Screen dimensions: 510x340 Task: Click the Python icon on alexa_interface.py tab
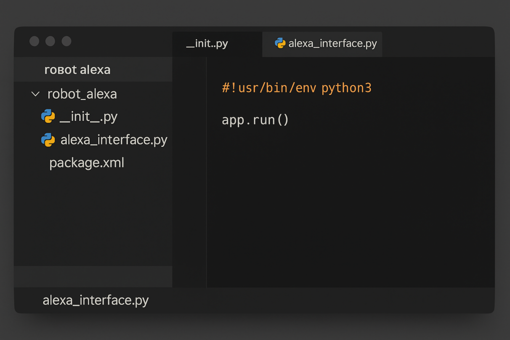coord(280,43)
